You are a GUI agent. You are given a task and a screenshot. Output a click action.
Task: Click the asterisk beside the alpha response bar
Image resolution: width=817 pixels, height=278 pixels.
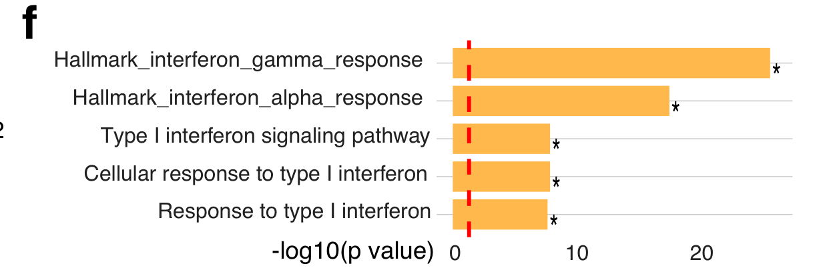click(675, 107)
